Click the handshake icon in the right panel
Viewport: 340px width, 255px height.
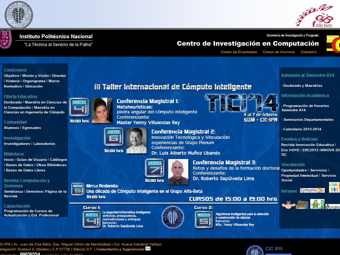[288, 205]
